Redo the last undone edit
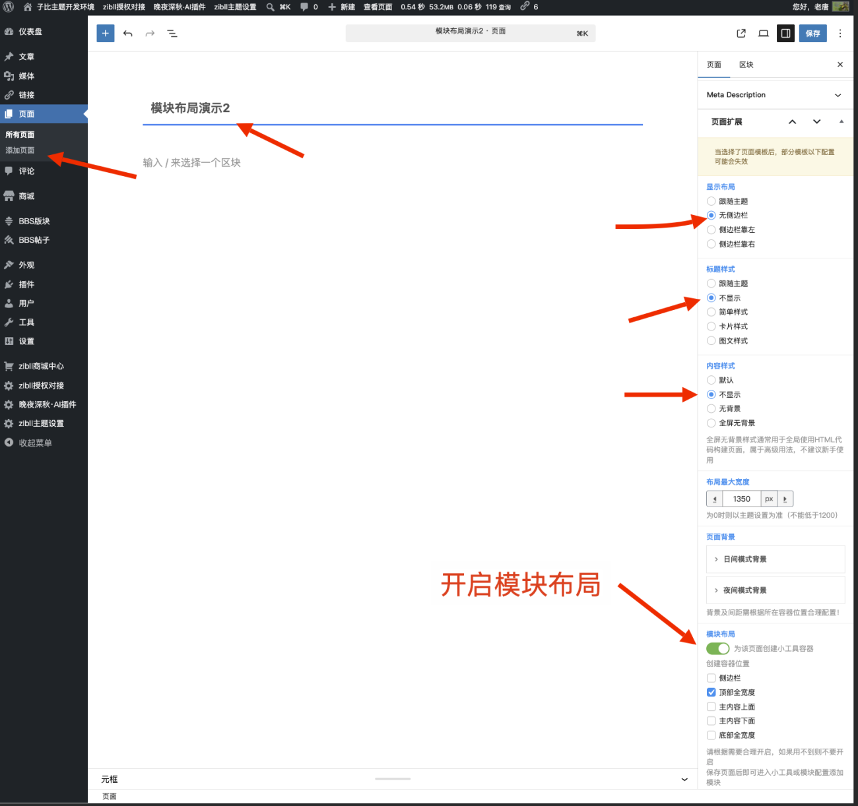858x806 pixels. [x=150, y=33]
